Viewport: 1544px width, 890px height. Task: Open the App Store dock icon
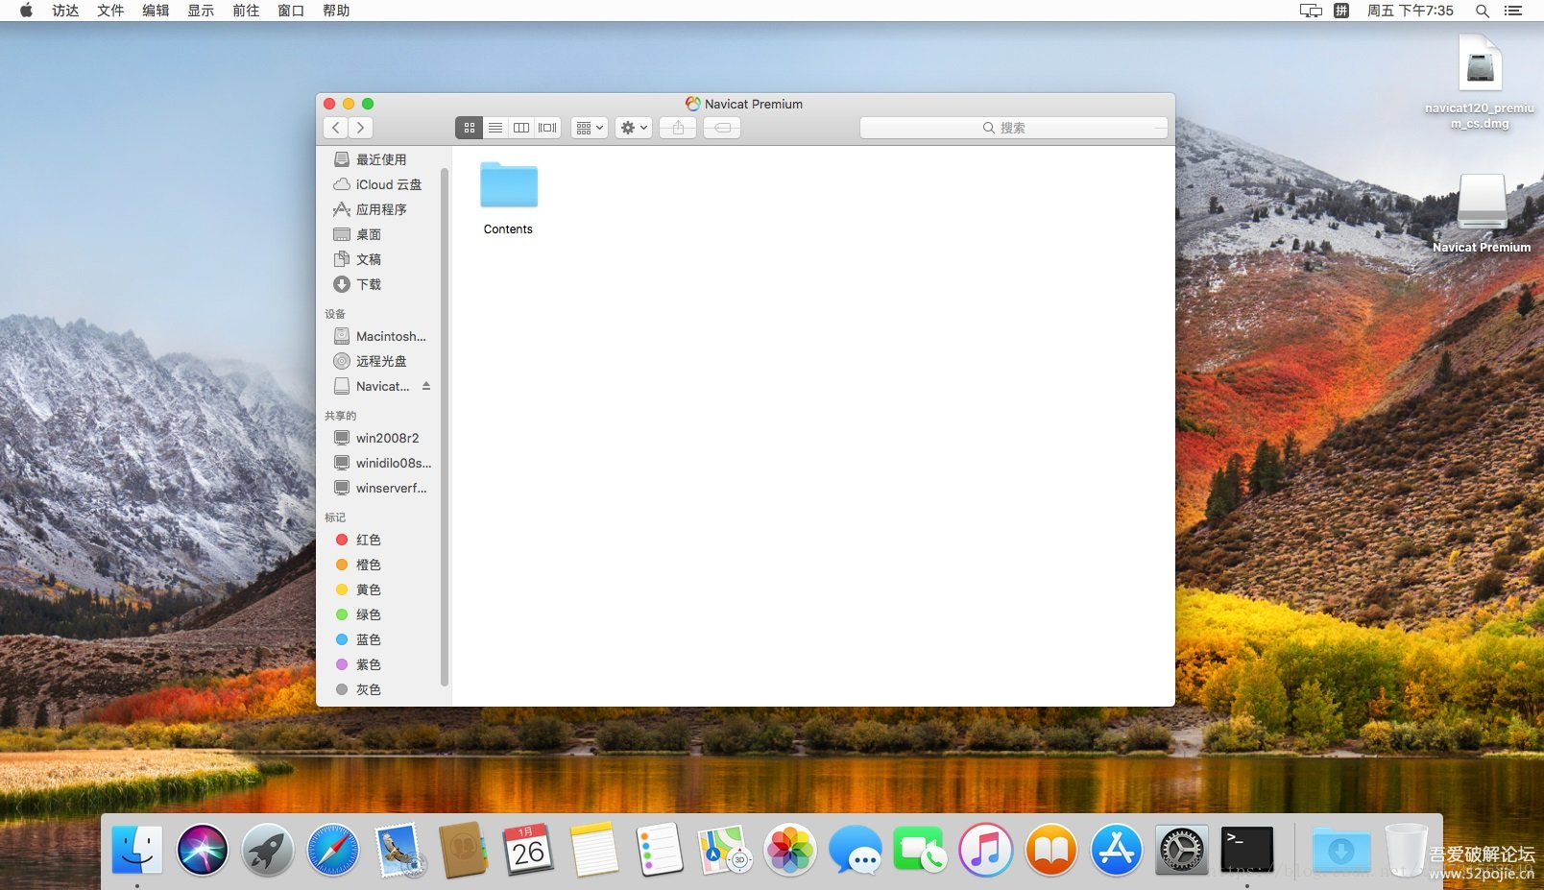pyautogui.click(x=1117, y=851)
